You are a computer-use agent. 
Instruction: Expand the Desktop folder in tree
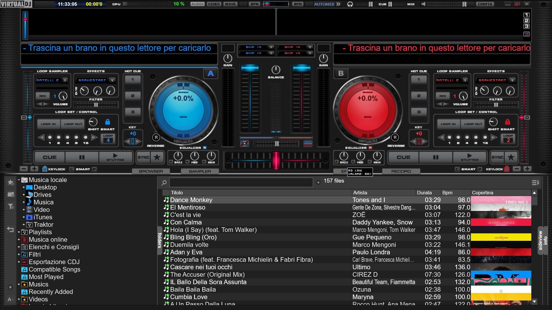click(x=24, y=187)
